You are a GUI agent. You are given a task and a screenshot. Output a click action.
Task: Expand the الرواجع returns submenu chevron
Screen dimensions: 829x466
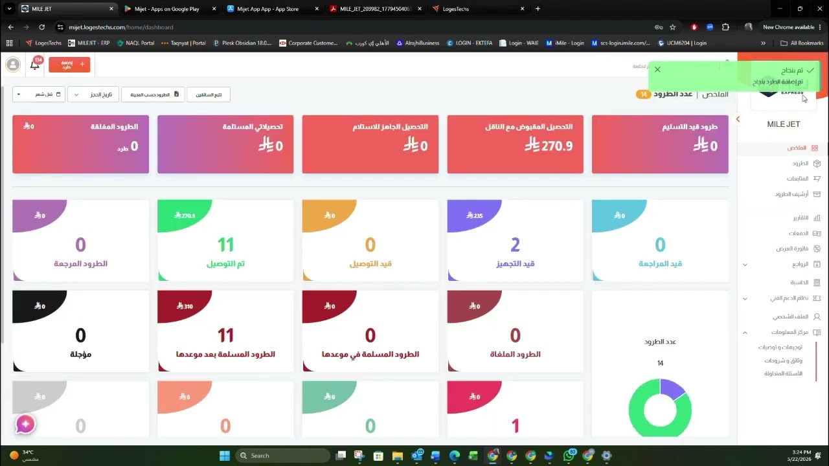[x=745, y=265]
